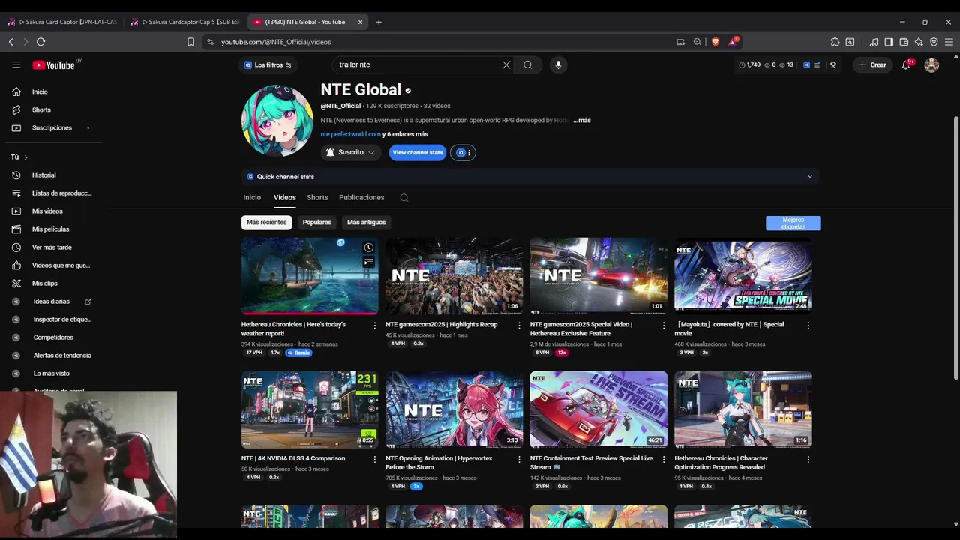
Task: Open options menu for Highlights Recap video
Action: 519,325
